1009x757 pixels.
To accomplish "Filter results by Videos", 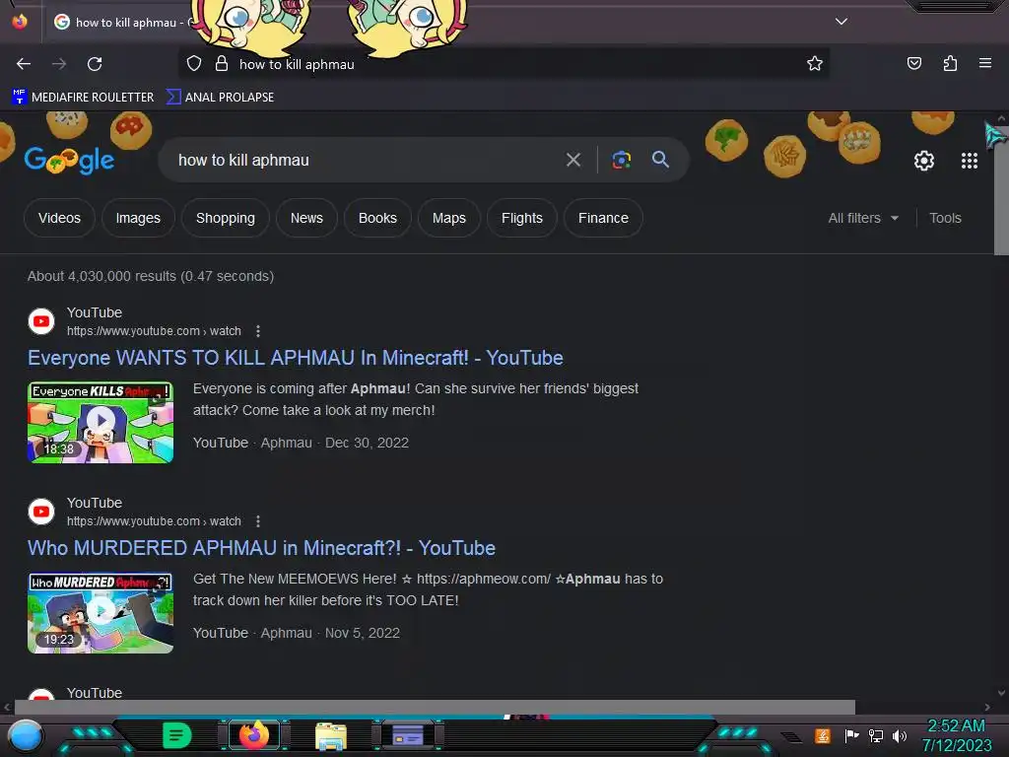I will 59,218.
